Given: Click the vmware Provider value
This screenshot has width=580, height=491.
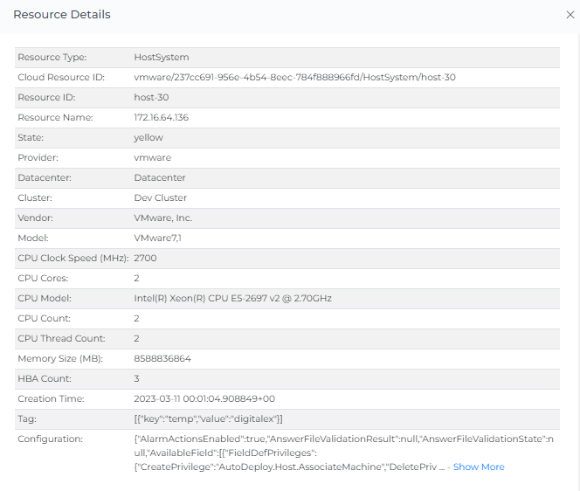Looking at the screenshot, I should [152, 157].
